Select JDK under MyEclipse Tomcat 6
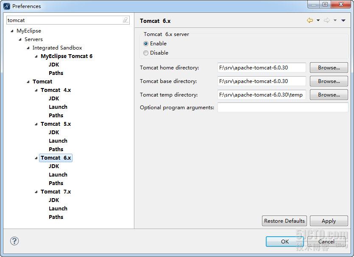 [x=54, y=65]
